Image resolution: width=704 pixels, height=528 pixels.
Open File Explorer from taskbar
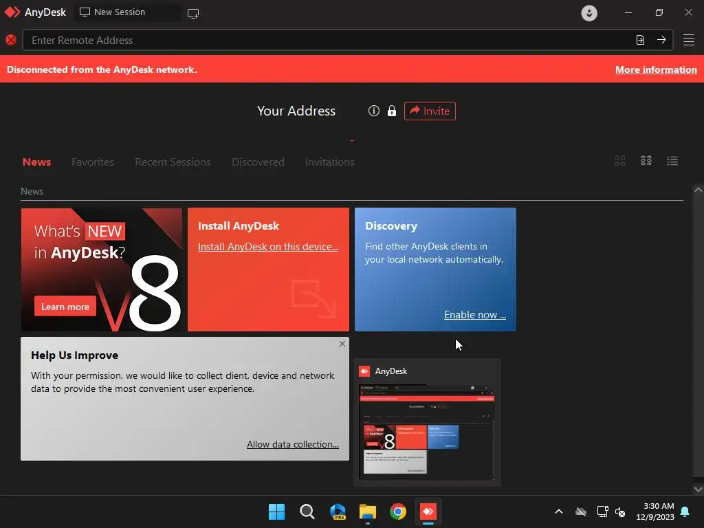tap(368, 511)
